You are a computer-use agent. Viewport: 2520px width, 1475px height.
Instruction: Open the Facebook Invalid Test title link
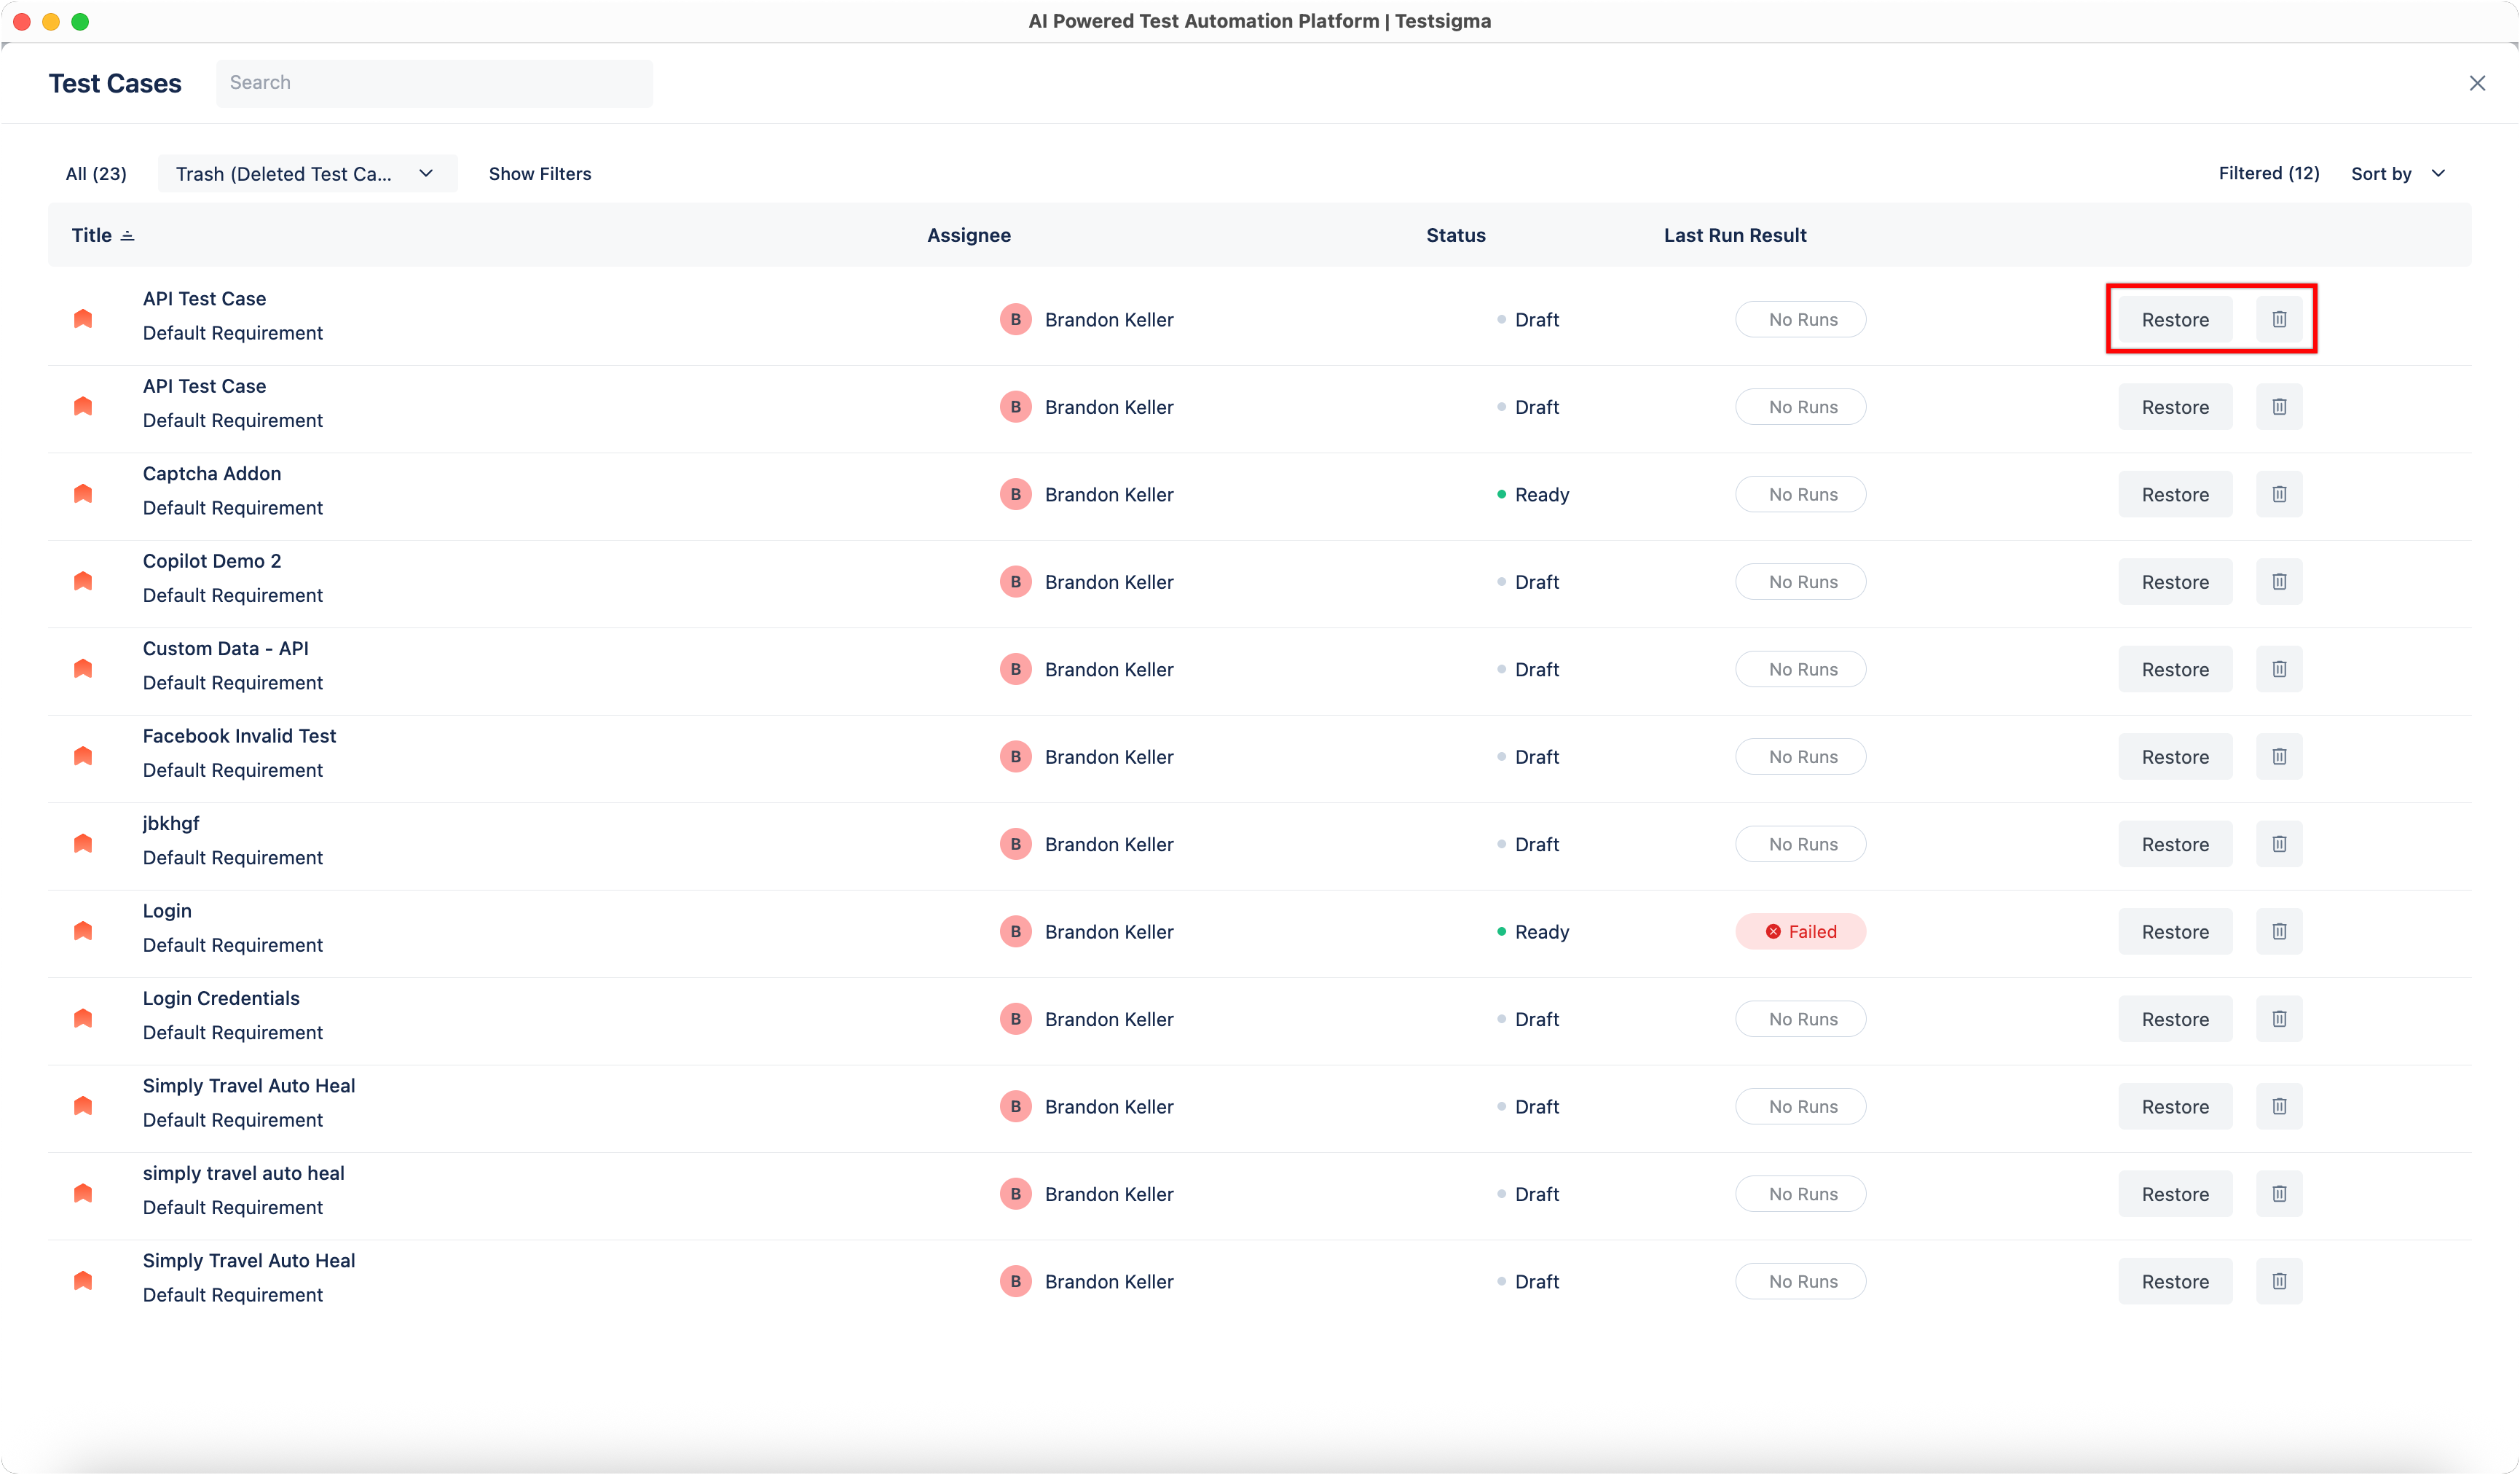tap(239, 735)
